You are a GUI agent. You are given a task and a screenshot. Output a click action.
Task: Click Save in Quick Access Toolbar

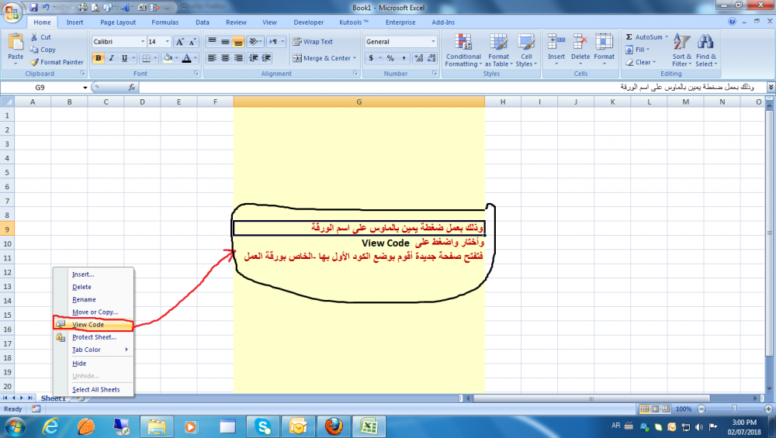click(x=33, y=8)
